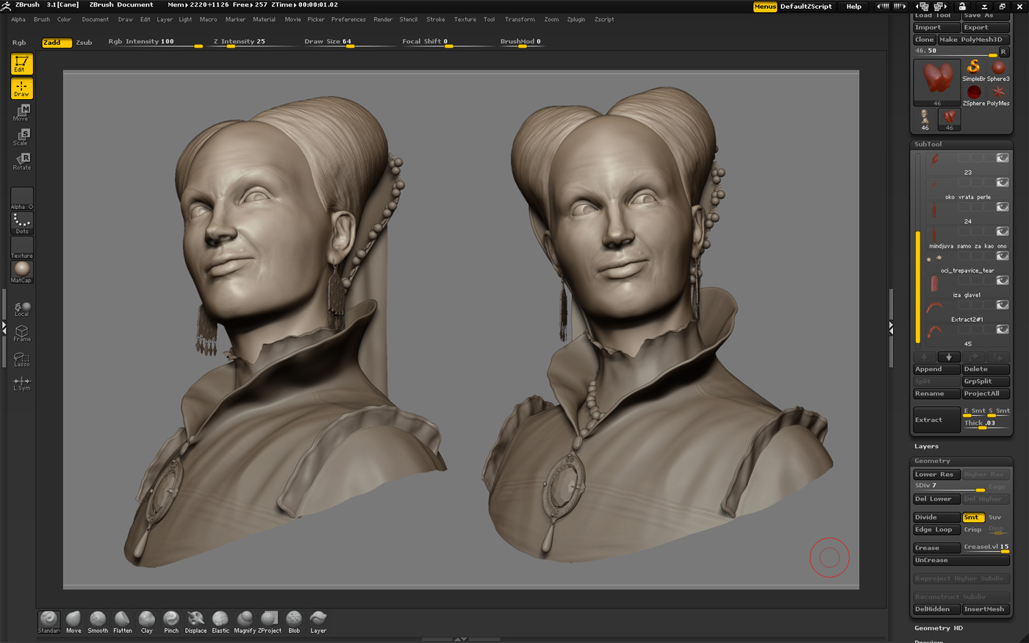Select the Standard brush
This screenshot has width=1029, height=643.
49,622
